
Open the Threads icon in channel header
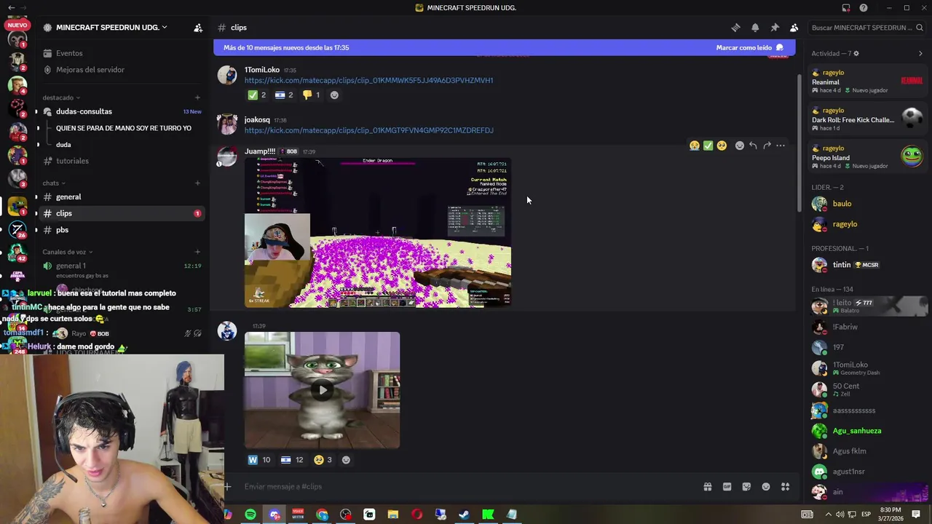(x=735, y=28)
